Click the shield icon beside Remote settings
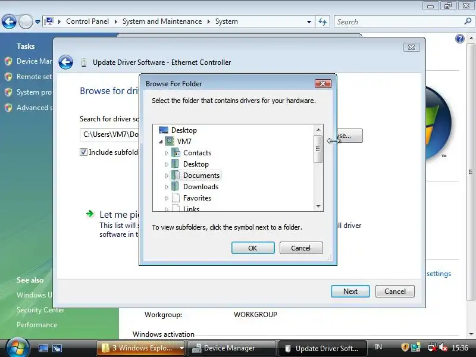Screen dimensions: 476x357 [x=8, y=77]
